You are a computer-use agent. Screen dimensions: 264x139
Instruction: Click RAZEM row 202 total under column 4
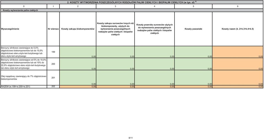(154, 87)
